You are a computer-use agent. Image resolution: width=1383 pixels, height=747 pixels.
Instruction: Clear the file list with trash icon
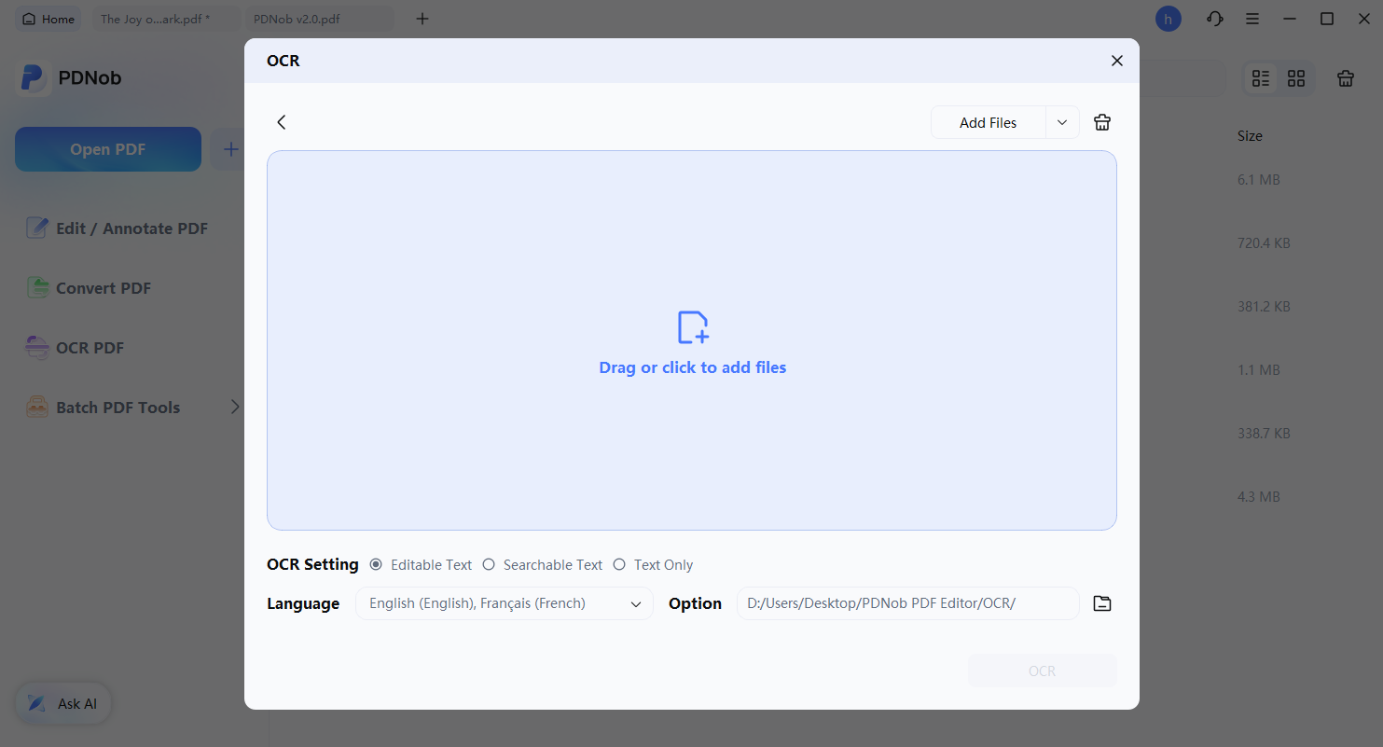[1101, 121]
